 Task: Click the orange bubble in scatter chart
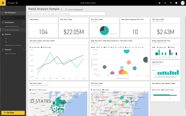coord(129,62)
